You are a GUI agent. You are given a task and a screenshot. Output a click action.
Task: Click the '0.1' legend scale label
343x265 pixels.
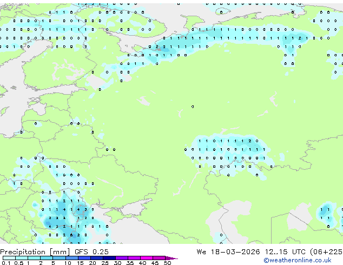(6, 263)
